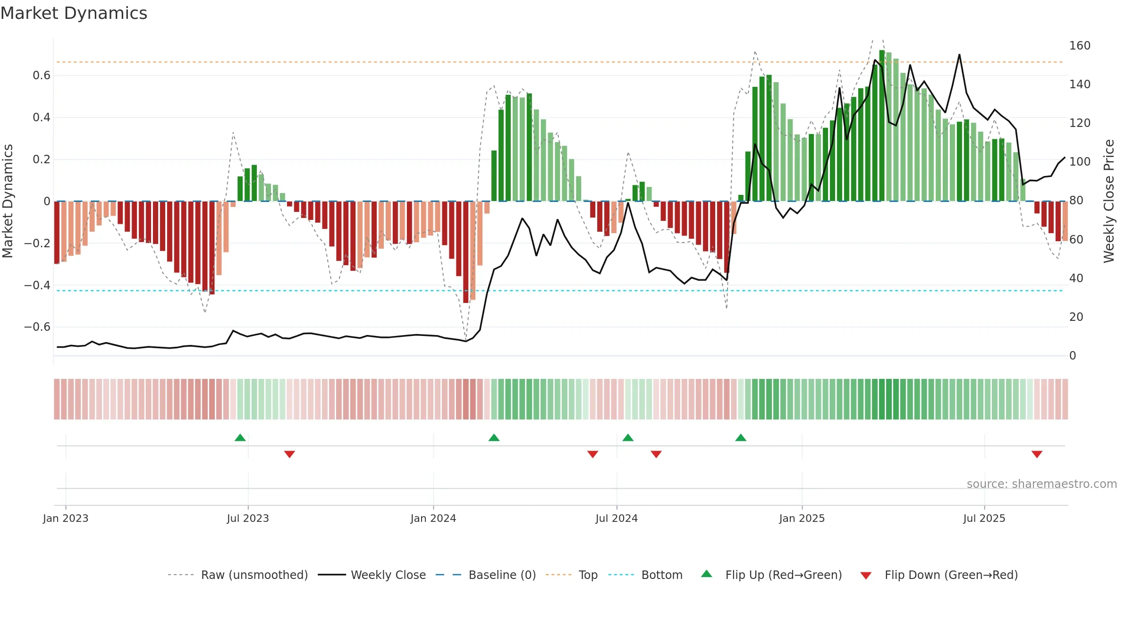
Task: Click the chart title Market Dynamics at top
Action: coord(74,13)
